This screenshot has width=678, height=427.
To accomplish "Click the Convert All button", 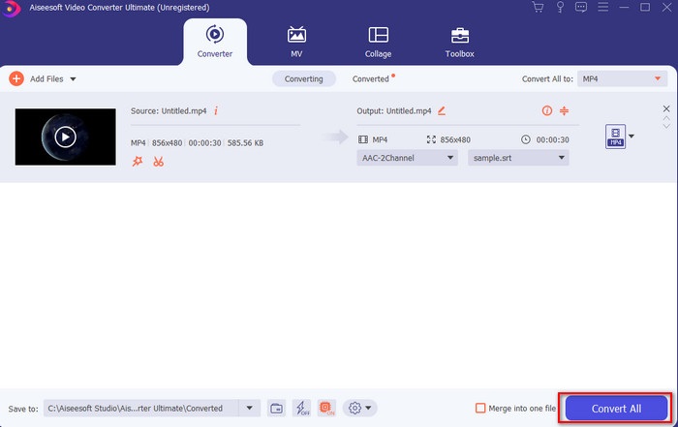I will point(616,409).
